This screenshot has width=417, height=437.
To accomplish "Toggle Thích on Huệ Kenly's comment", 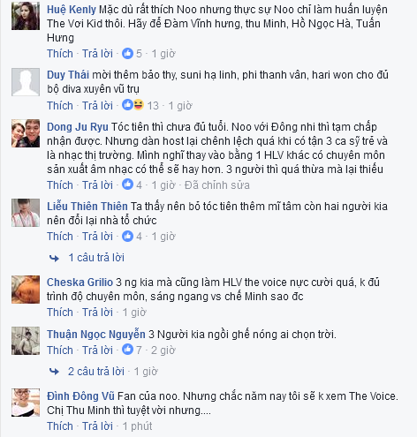I will point(60,54).
